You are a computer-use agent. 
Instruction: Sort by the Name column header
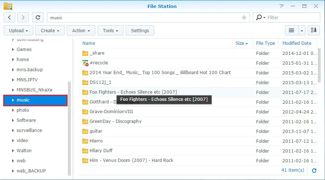coord(89,43)
